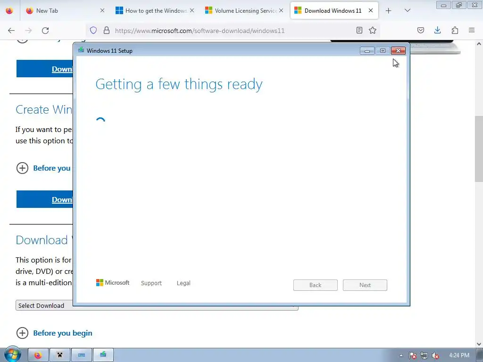The height and width of the screenshot is (362, 483).
Task: Select the Download Windows 11 tab
Action: point(334,10)
